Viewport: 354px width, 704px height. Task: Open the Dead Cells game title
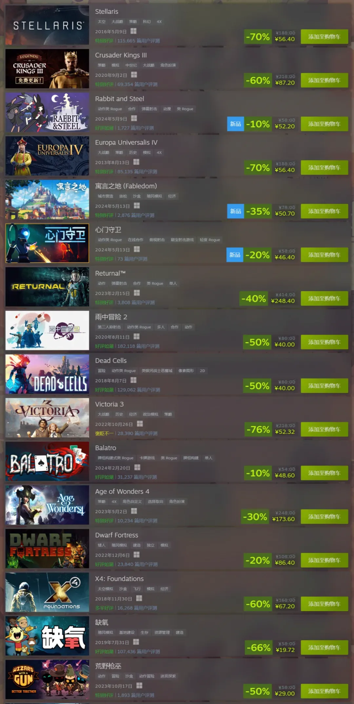click(x=111, y=360)
